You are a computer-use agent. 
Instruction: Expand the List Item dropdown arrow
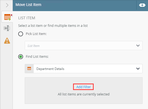tap(138, 46)
